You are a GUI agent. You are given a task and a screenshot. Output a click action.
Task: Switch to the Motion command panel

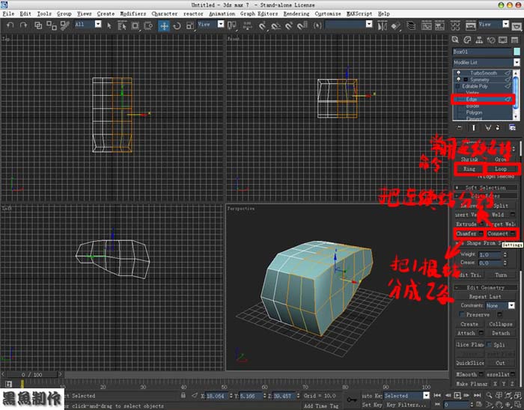click(x=491, y=40)
